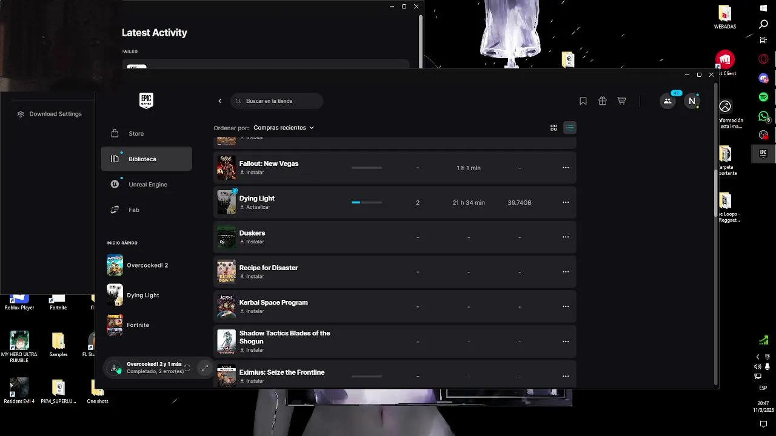Open Discord from the taskbar

(x=763, y=78)
